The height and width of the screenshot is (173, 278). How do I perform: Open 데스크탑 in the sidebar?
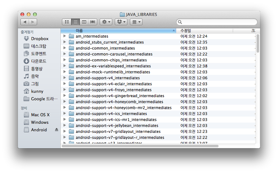click(35, 46)
